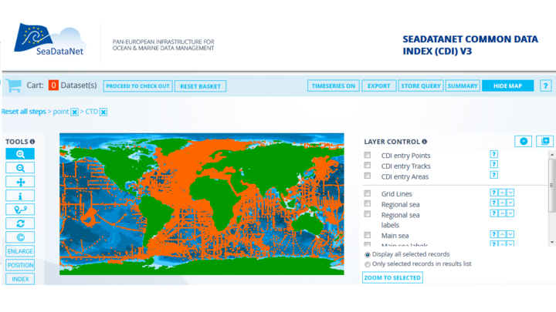The image size is (556, 312).
Task: Click the STORE QUERY button
Action: point(421,86)
